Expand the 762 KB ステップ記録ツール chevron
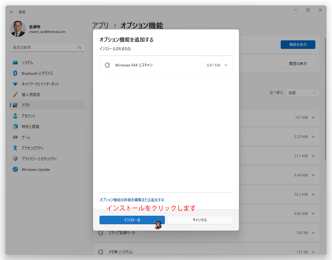The image size is (332, 260). [313, 233]
